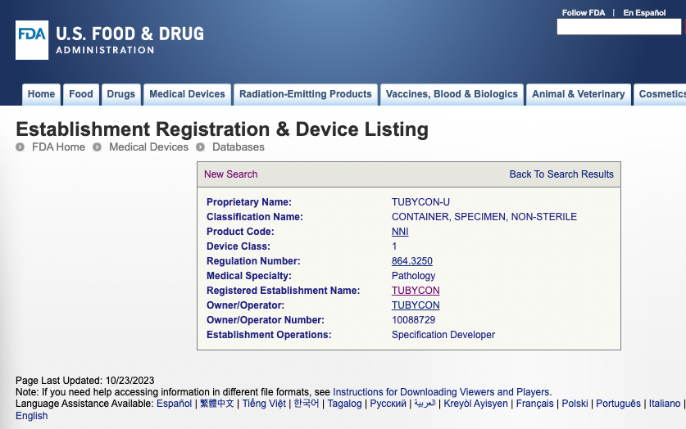Go to Databases breadcrumb
Screen dimensions: 686x429
coord(239,147)
